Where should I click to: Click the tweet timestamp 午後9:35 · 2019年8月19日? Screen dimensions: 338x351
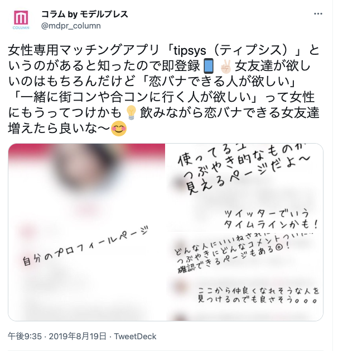57,336
